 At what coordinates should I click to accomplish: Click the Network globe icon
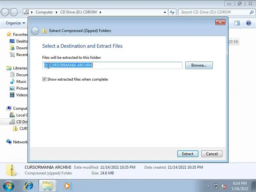tap(9, 142)
